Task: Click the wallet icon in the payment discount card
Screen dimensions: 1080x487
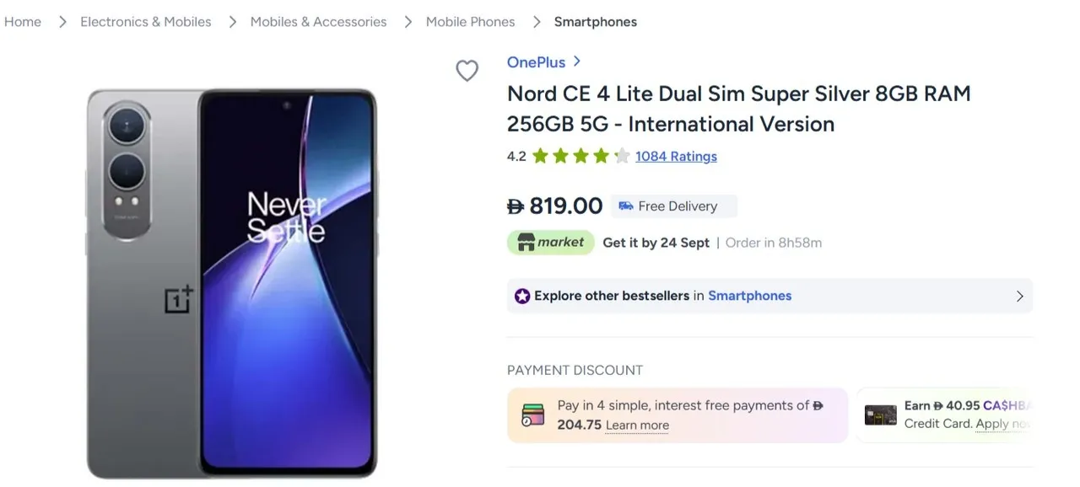Action: (532, 415)
